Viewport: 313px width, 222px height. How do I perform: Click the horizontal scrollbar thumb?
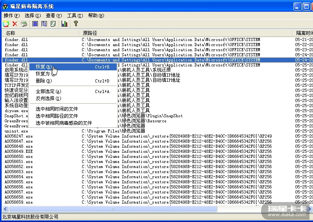click(x=113, y=209)
